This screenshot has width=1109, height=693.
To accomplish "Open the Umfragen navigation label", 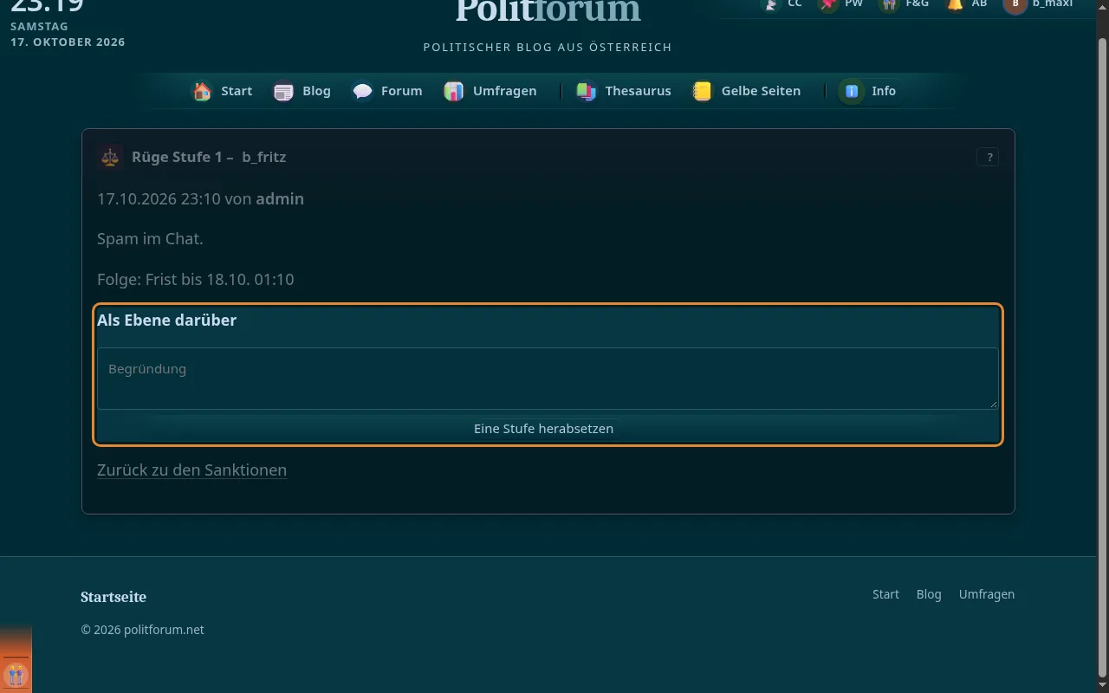I will pyautogui.click(x=505, y=91).
